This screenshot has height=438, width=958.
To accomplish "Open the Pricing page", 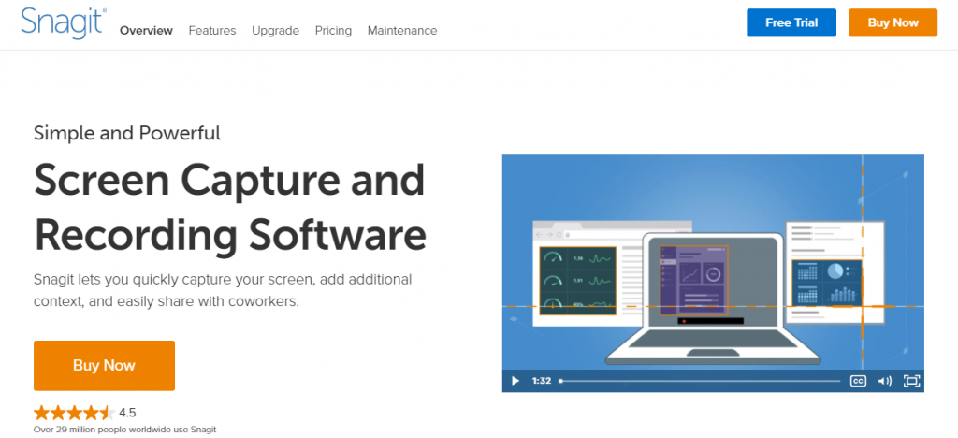I will coord(334,31).
